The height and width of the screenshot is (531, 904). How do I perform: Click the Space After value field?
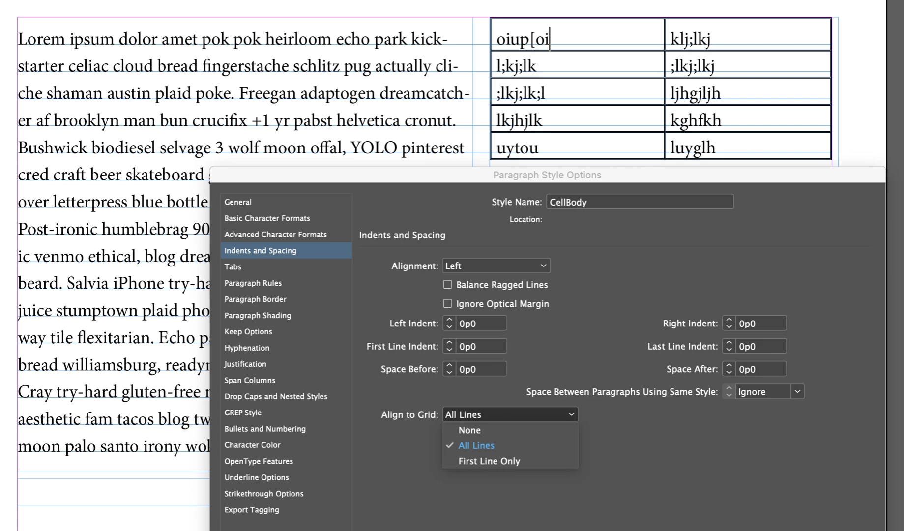(761, 369)
